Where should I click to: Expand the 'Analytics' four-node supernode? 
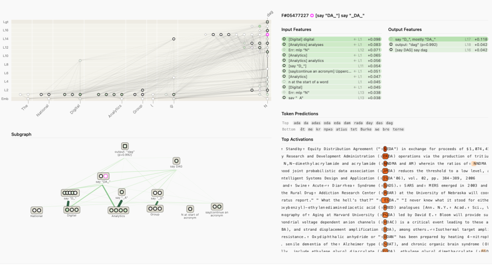118,210
